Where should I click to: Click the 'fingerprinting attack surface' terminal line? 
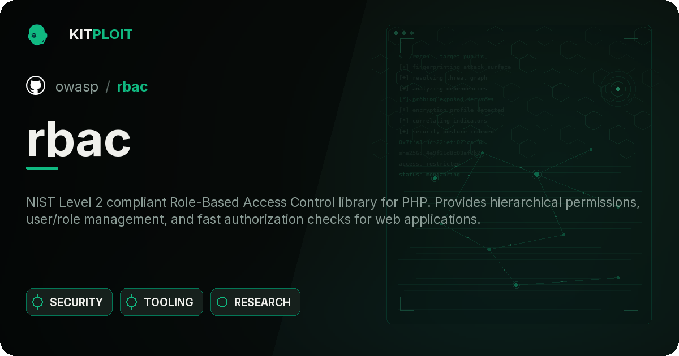click(454, 67)
